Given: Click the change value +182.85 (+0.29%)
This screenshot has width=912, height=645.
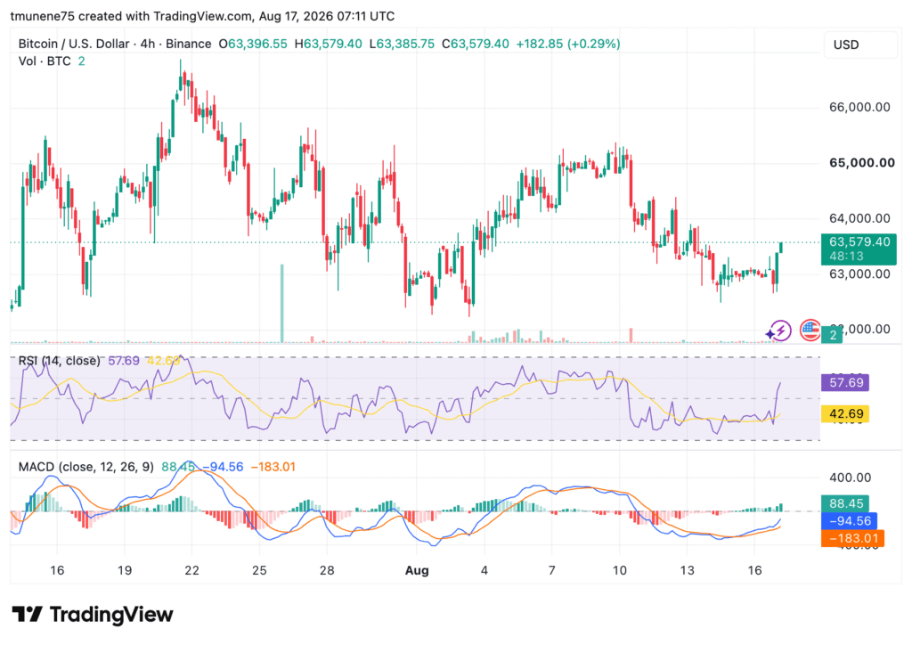Looking at the screenshot, I should pyautogui.click(x=568, y=44).
